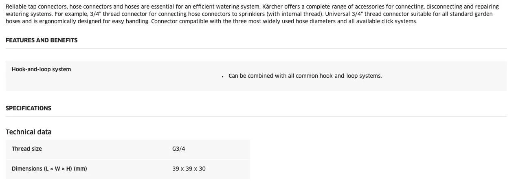Click the bullet point marker before 'Can be combined'

coord(223,77)
